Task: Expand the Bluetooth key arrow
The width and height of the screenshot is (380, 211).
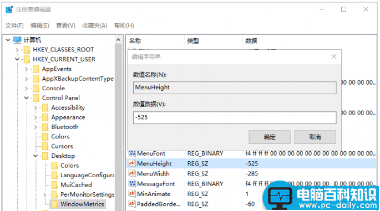Action: pyautogui.click(x=36, y=127)
